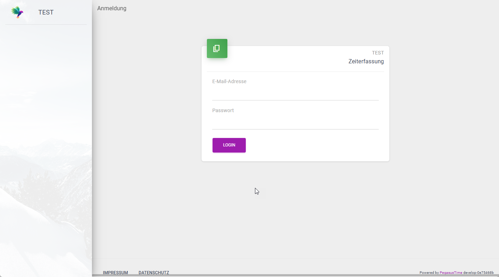Screen dimensions: 499x277
Task: Focus the E-Mail-Adresse input field
Action: [295, 90]
